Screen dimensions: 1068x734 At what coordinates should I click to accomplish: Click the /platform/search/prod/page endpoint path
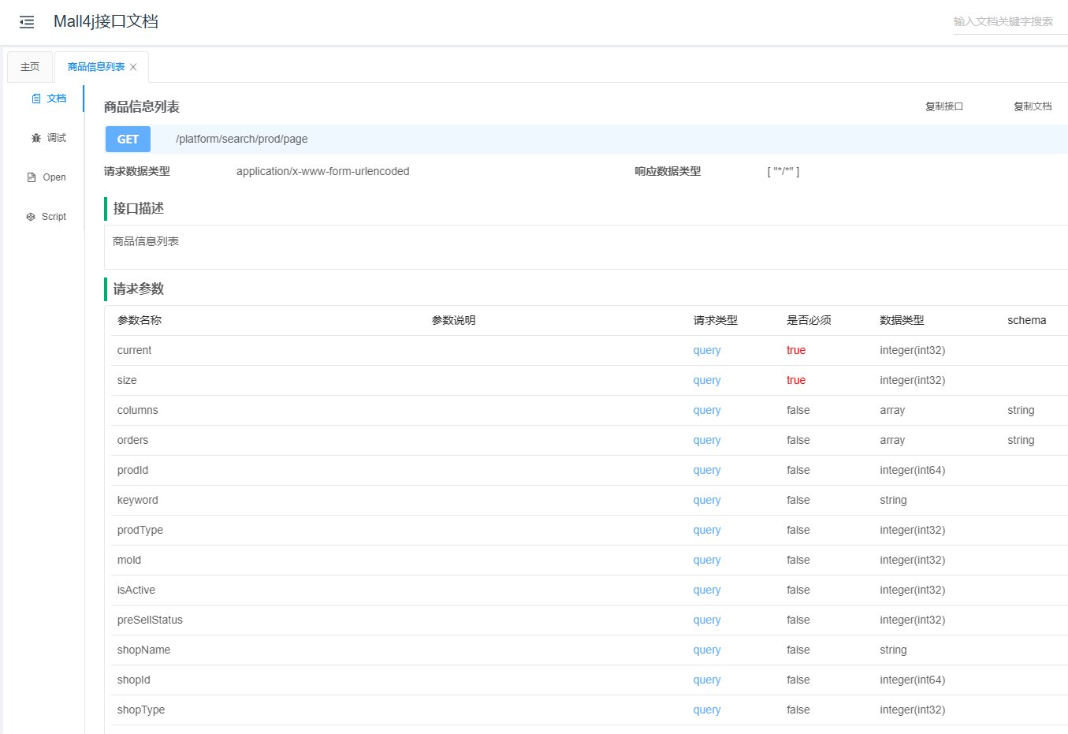tap(242, 140)
